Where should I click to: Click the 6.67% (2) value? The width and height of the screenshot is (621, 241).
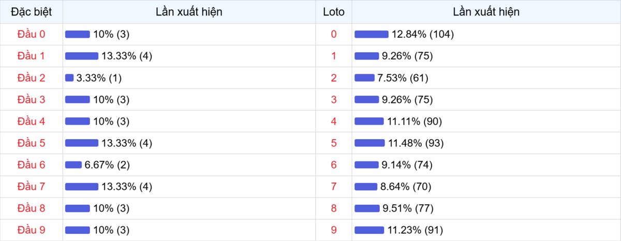[x=107, y=165]
